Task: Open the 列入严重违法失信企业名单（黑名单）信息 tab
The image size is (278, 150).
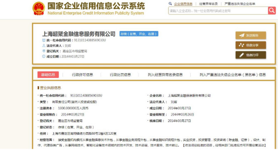Action: [x=232, y=75]
